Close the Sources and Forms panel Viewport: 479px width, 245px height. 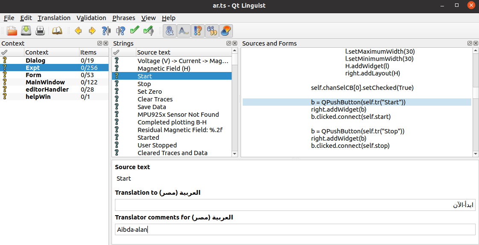point(475,43)
